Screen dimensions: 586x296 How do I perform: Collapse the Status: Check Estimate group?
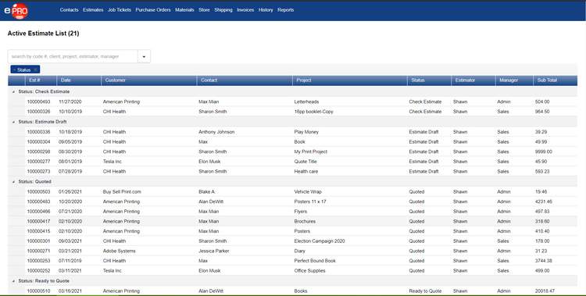[x=14, y=91]
